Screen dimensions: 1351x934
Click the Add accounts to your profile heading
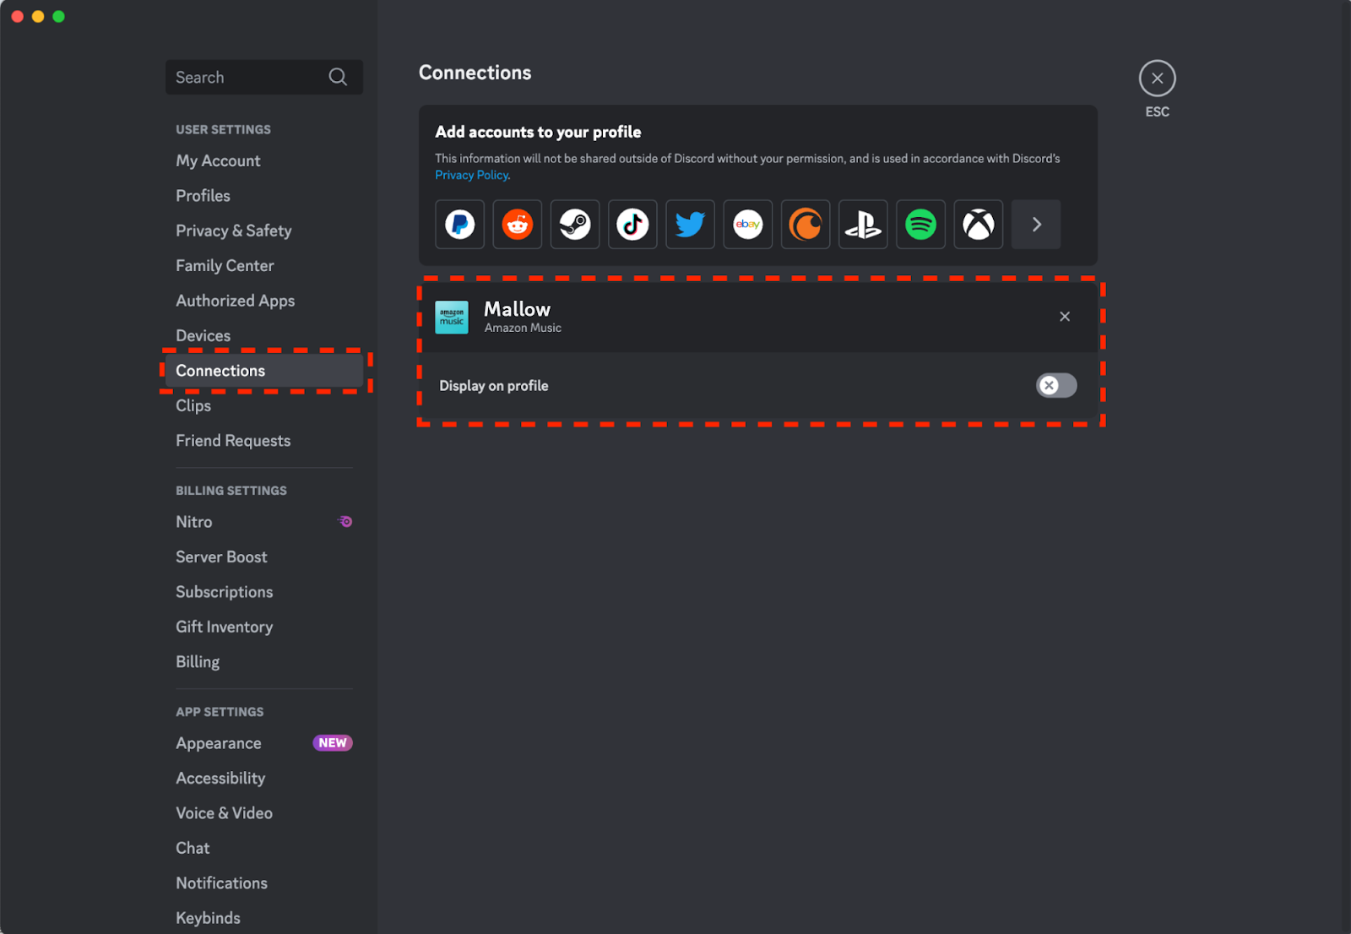click(538, 132)
